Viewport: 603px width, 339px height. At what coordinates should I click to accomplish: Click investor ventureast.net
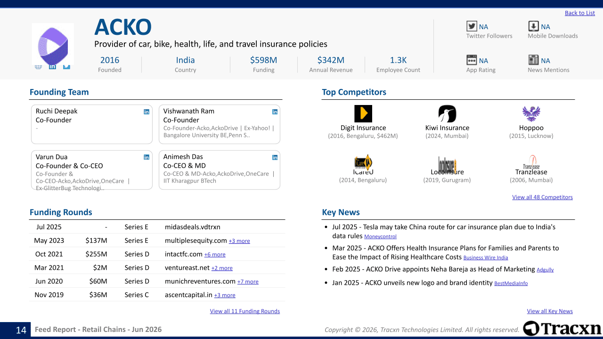[x=187, y=268]
